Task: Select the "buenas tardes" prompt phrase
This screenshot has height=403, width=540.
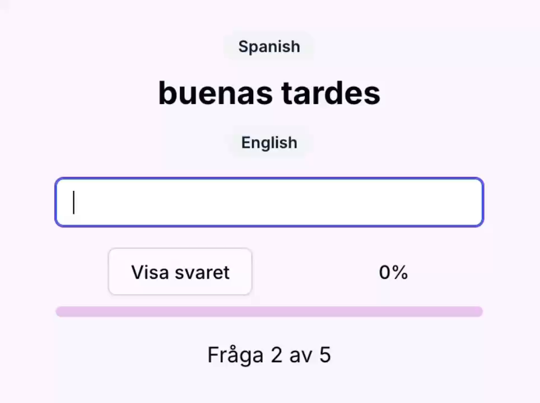Action: point(269,93)
